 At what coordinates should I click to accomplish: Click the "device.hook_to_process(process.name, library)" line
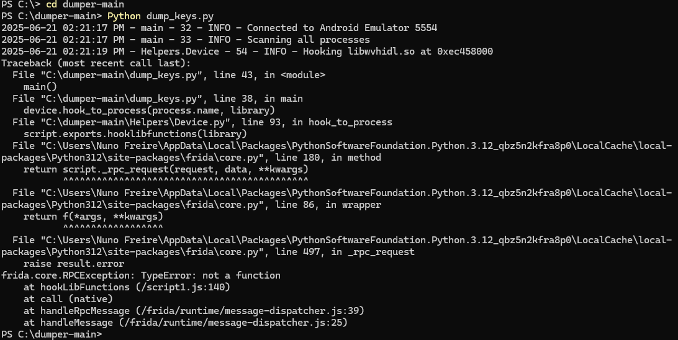(x=149, y=110)
